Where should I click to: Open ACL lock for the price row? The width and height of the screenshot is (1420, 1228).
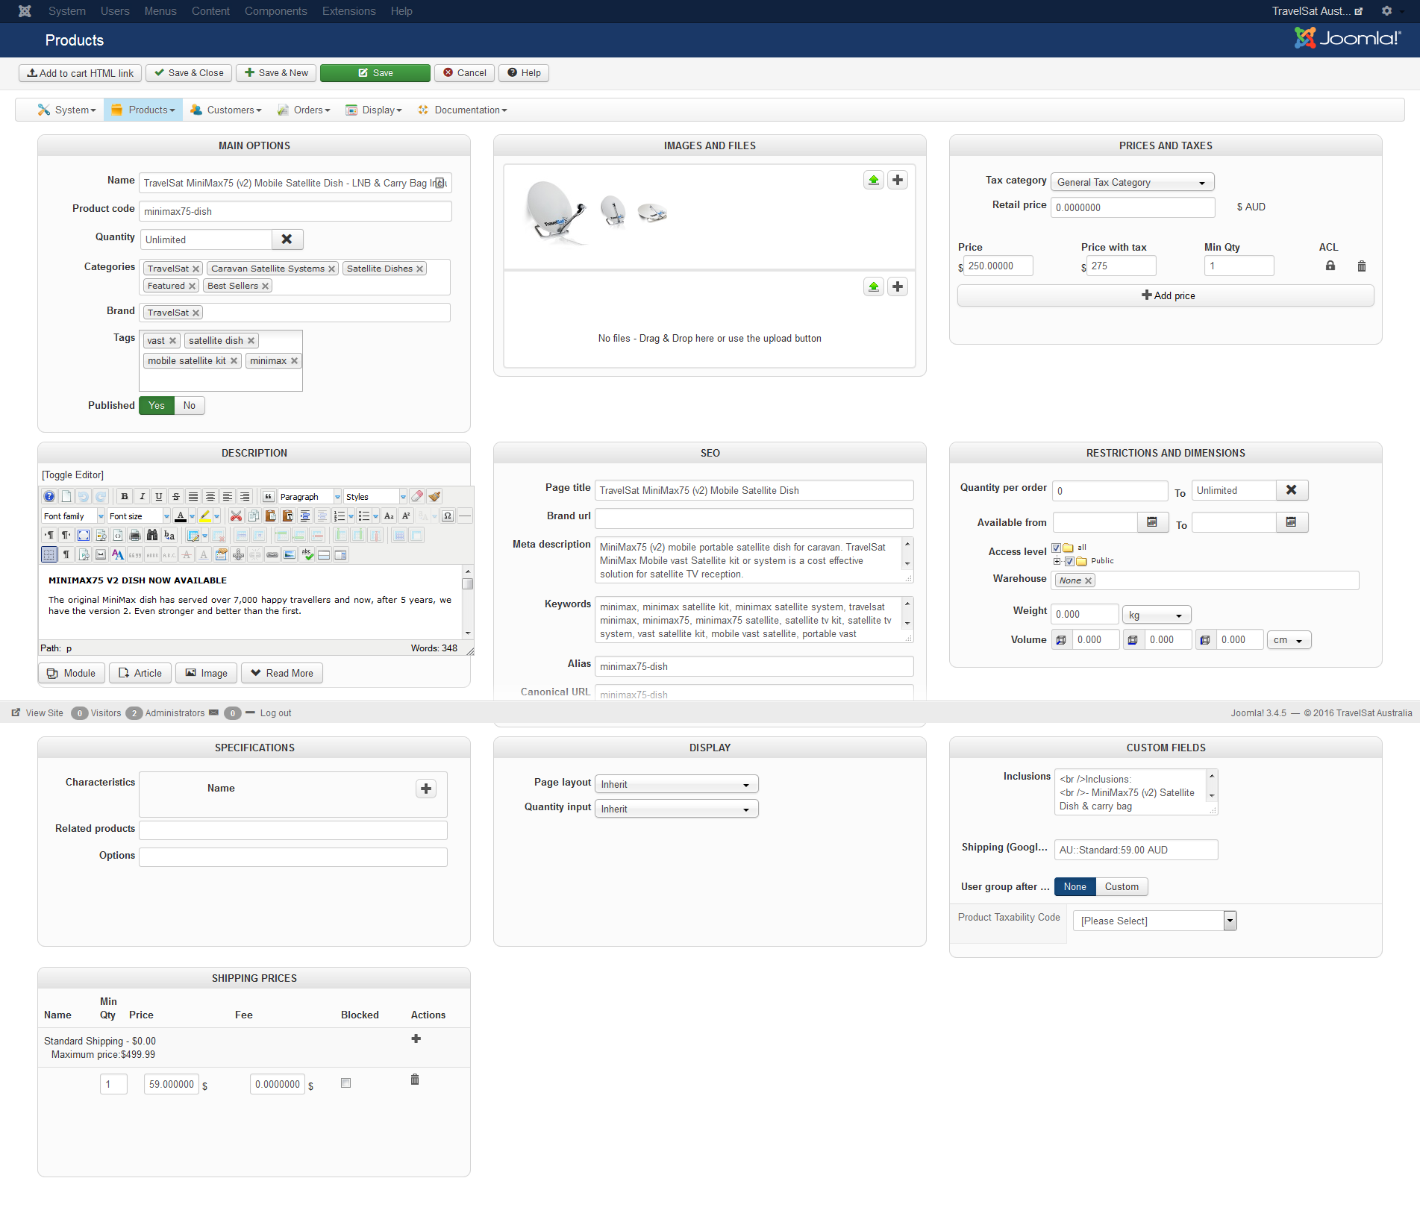1330,266
